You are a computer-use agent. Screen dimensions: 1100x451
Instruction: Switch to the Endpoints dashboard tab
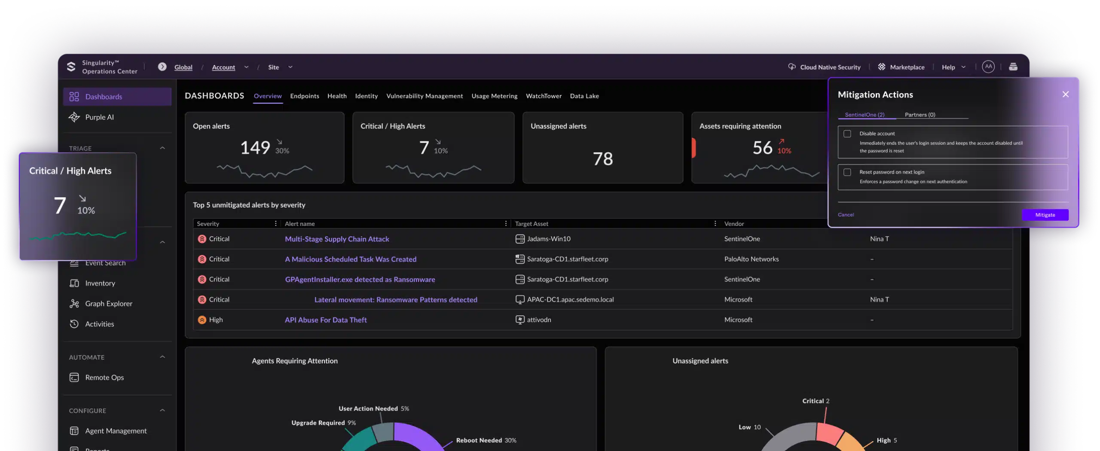[305, 96]
